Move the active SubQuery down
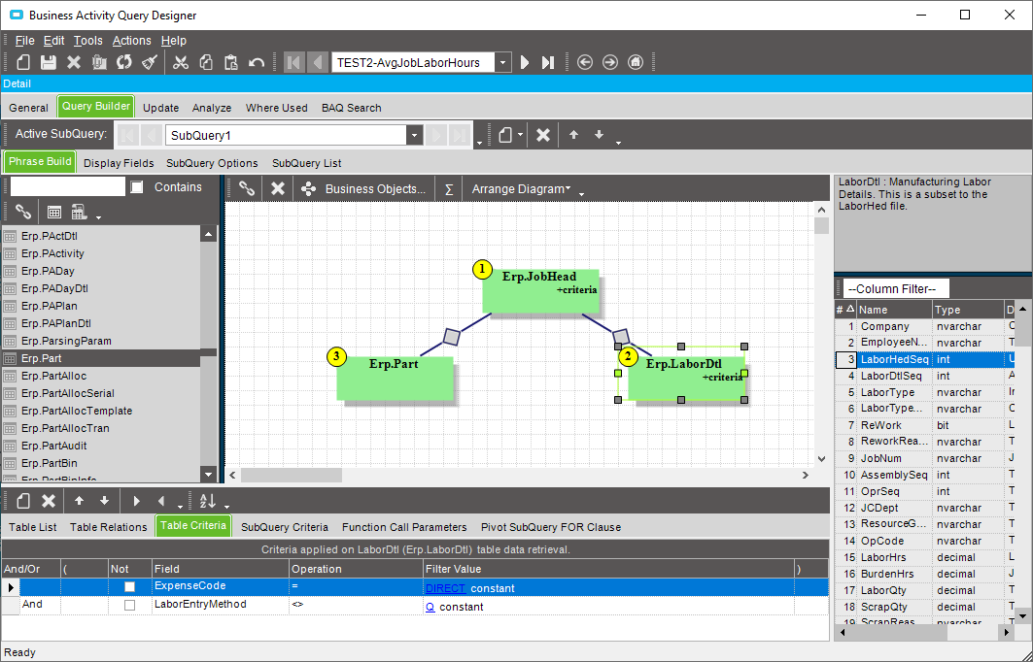The width and height of the screenshot is (1033, 662). click(x=599, y=135)
